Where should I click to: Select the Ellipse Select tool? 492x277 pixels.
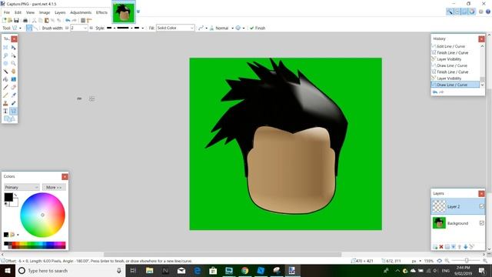(x=5, y=63)
